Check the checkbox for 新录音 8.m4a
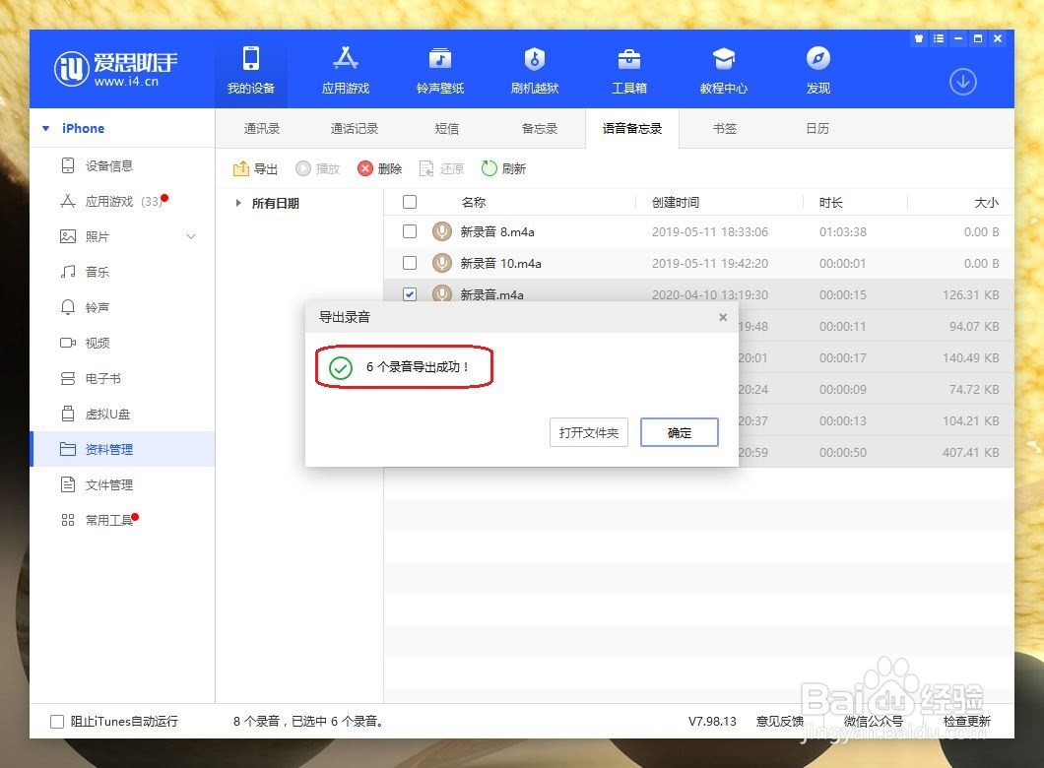This screenshot has height=768, width=1044. pyautogui.click(x=410, y=231)
